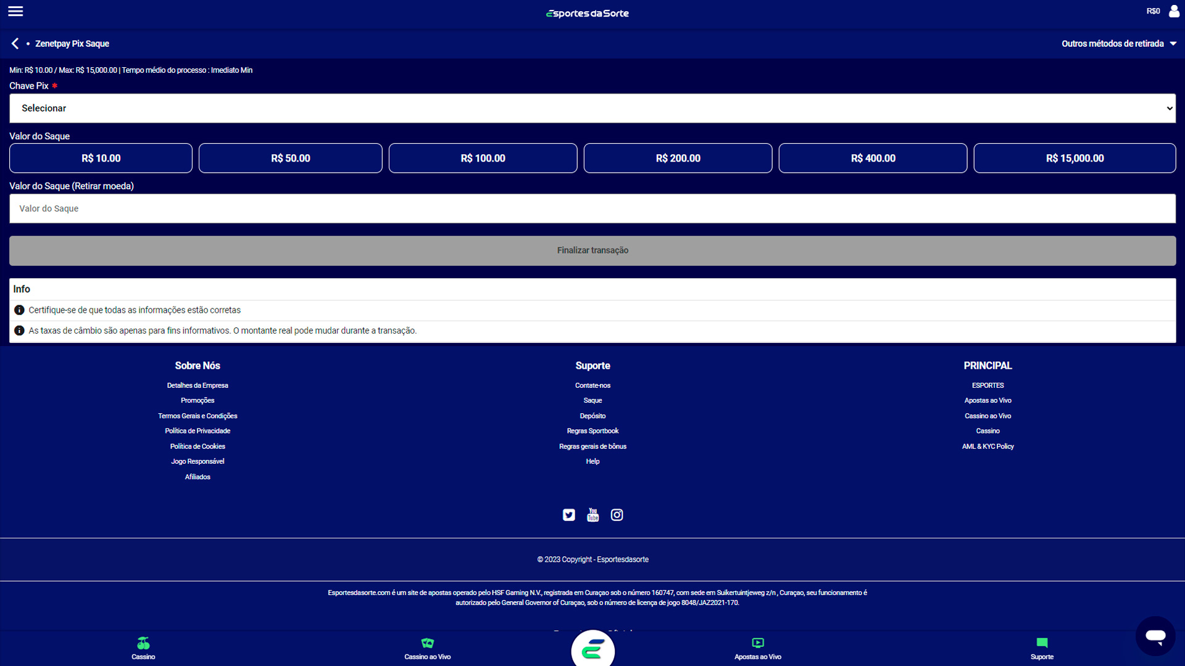Open the AML & KYC Policy link
This screenshot has width=1185, height=666.
pos(987,446)
